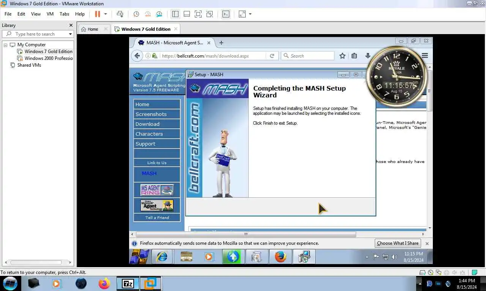This screenshot has width=486, height=291.
Task: Click the Choose What I Share button
Action: (398, 243)
